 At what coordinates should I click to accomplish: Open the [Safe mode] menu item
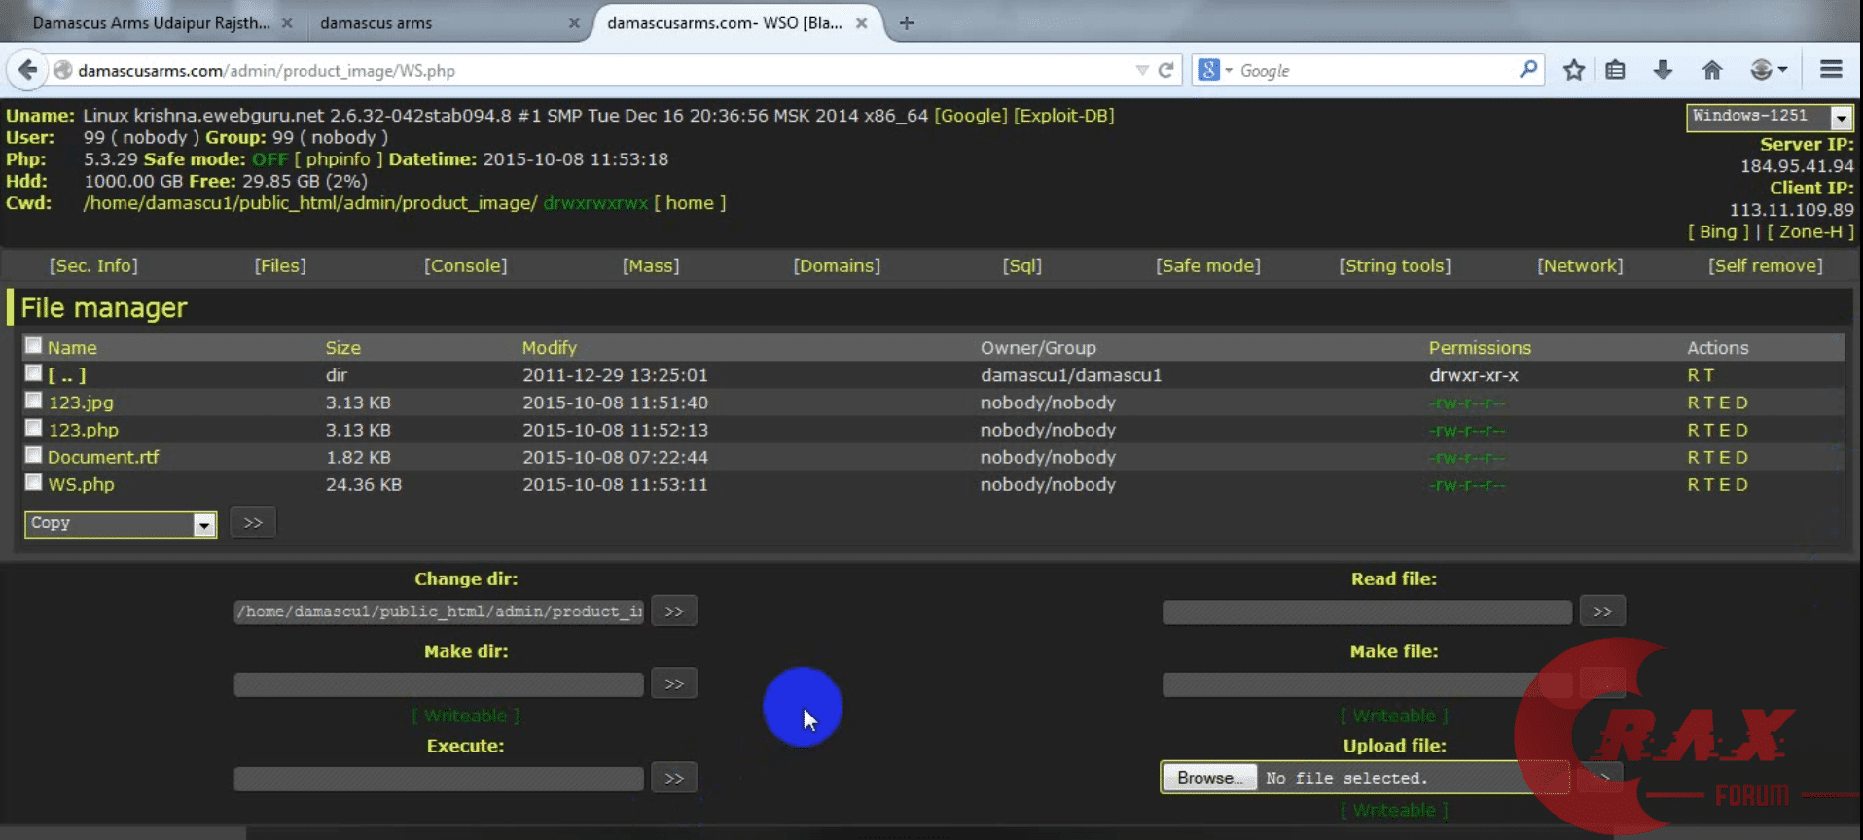[x=1208, y=265]
